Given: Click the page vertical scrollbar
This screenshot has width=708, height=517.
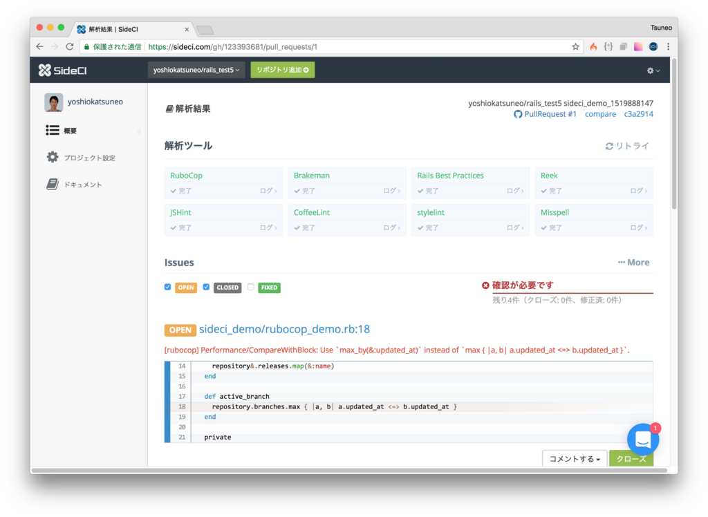Looking at the screenshot, I should [673, 133].
